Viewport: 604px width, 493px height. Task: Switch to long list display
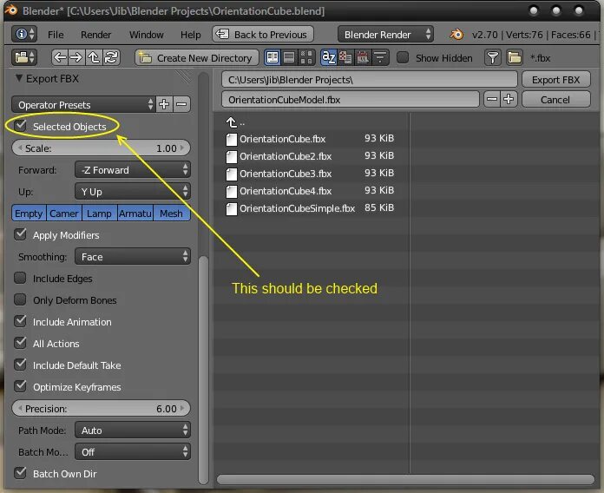pyautogui.click(x=289, y=58)
